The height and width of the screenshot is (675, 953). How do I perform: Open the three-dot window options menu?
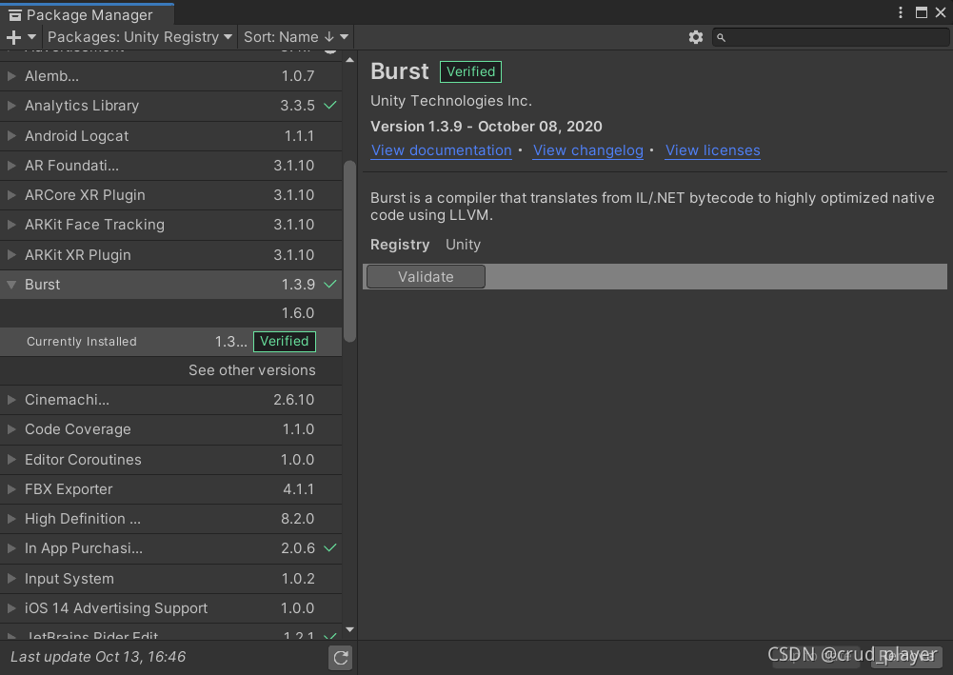click(x=901, y=12)
